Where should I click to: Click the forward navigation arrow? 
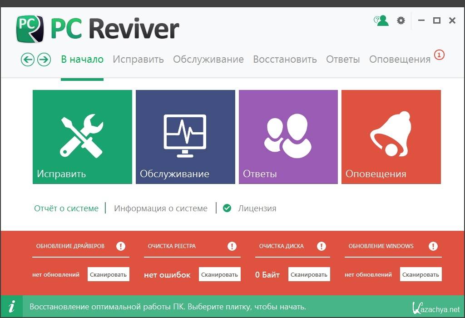tap(44, 60)
